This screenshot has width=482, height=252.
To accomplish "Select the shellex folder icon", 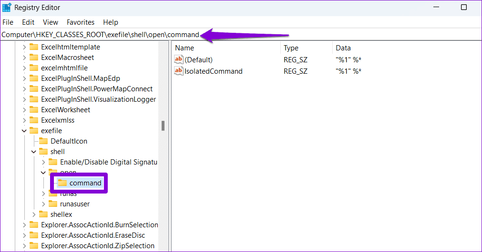I will (x=43, y=214).
